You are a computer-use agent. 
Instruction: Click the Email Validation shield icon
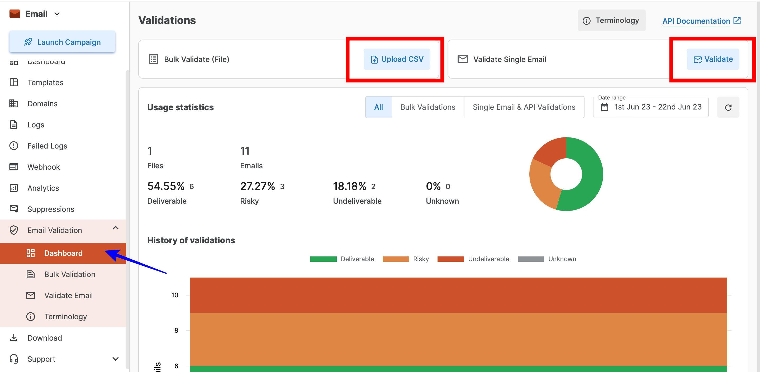(14, 230)
